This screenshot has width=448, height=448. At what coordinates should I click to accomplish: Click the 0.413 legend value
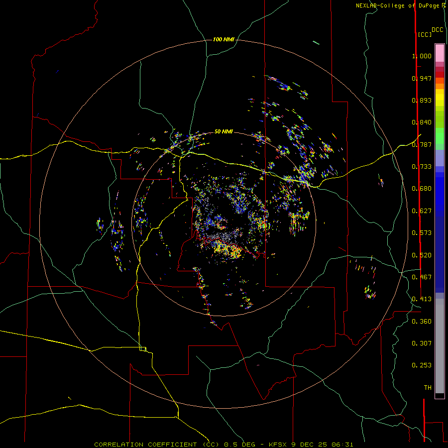[422, 299]
